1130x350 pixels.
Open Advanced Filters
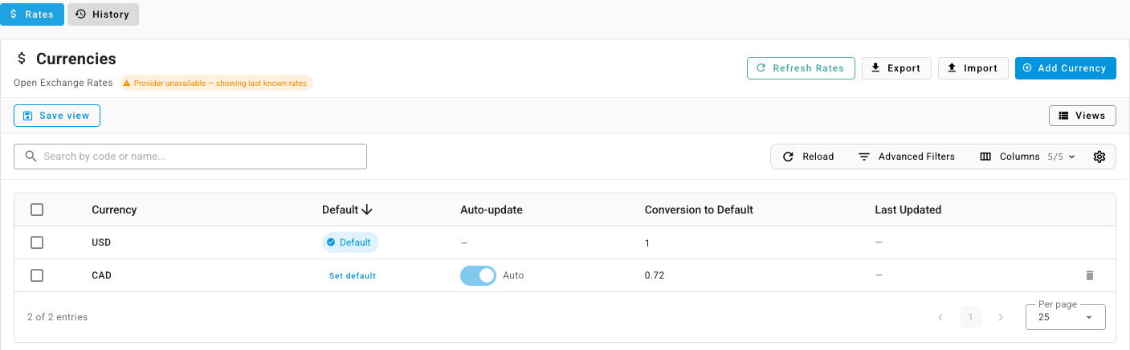coord(907,157)
